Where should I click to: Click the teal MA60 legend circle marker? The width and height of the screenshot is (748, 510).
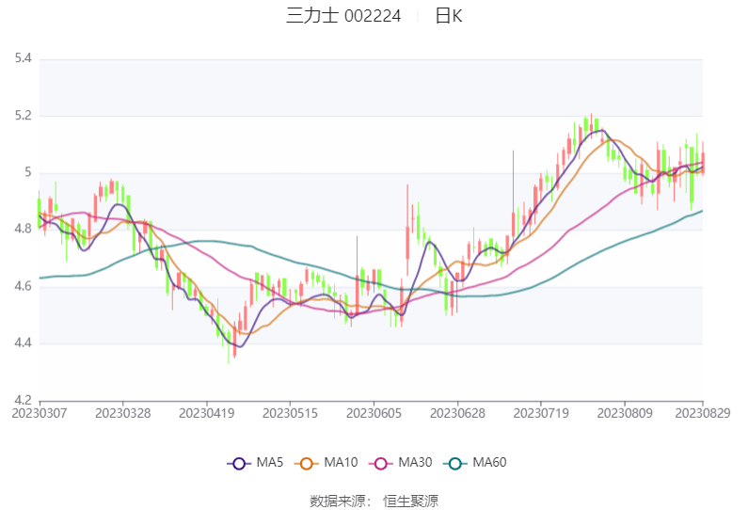[x=454, y=463]
